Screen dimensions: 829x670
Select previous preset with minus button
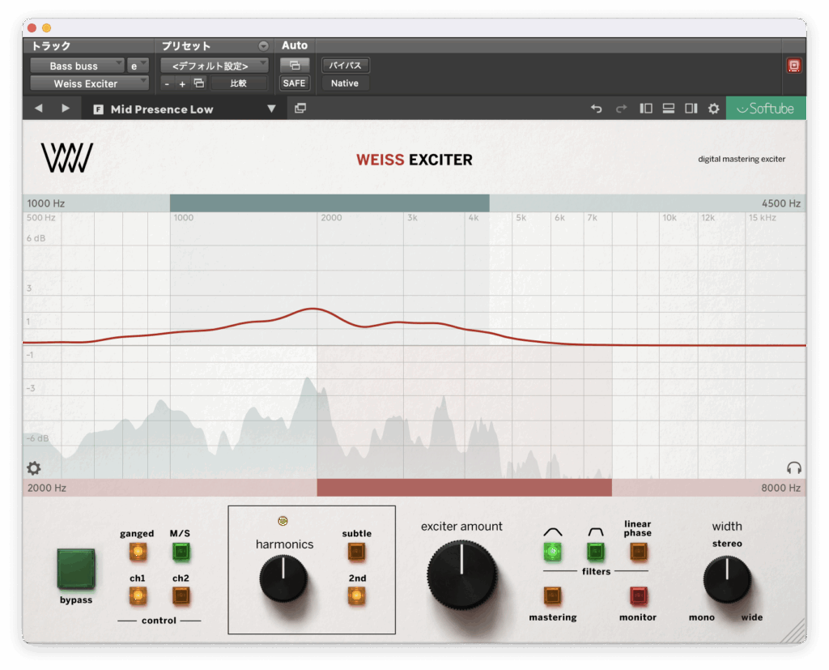(167, 83)
